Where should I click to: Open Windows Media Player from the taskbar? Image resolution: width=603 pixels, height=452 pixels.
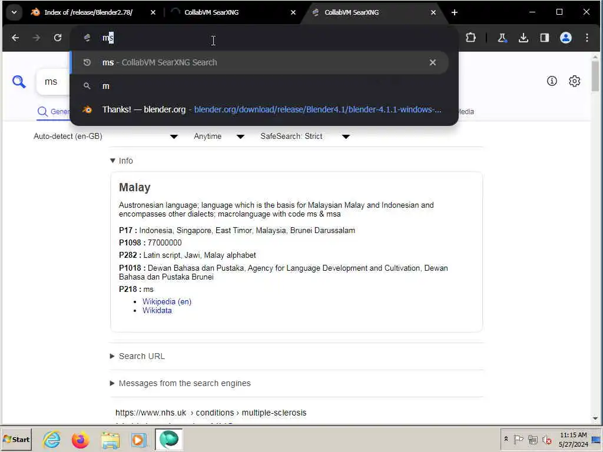[x=139, y=439]
